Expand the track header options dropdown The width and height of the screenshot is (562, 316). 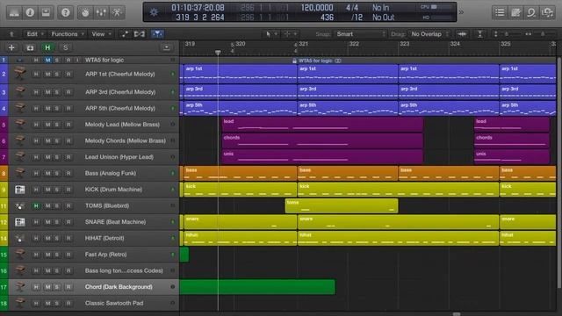[166, 47]
